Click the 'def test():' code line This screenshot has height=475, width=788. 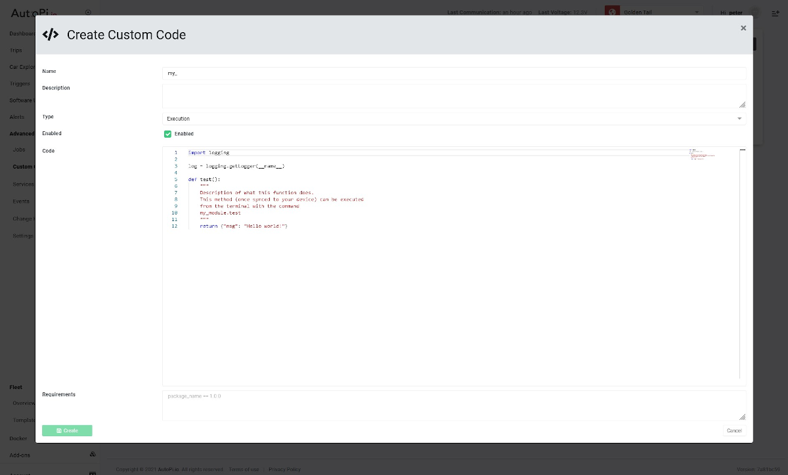pos(204,179)
